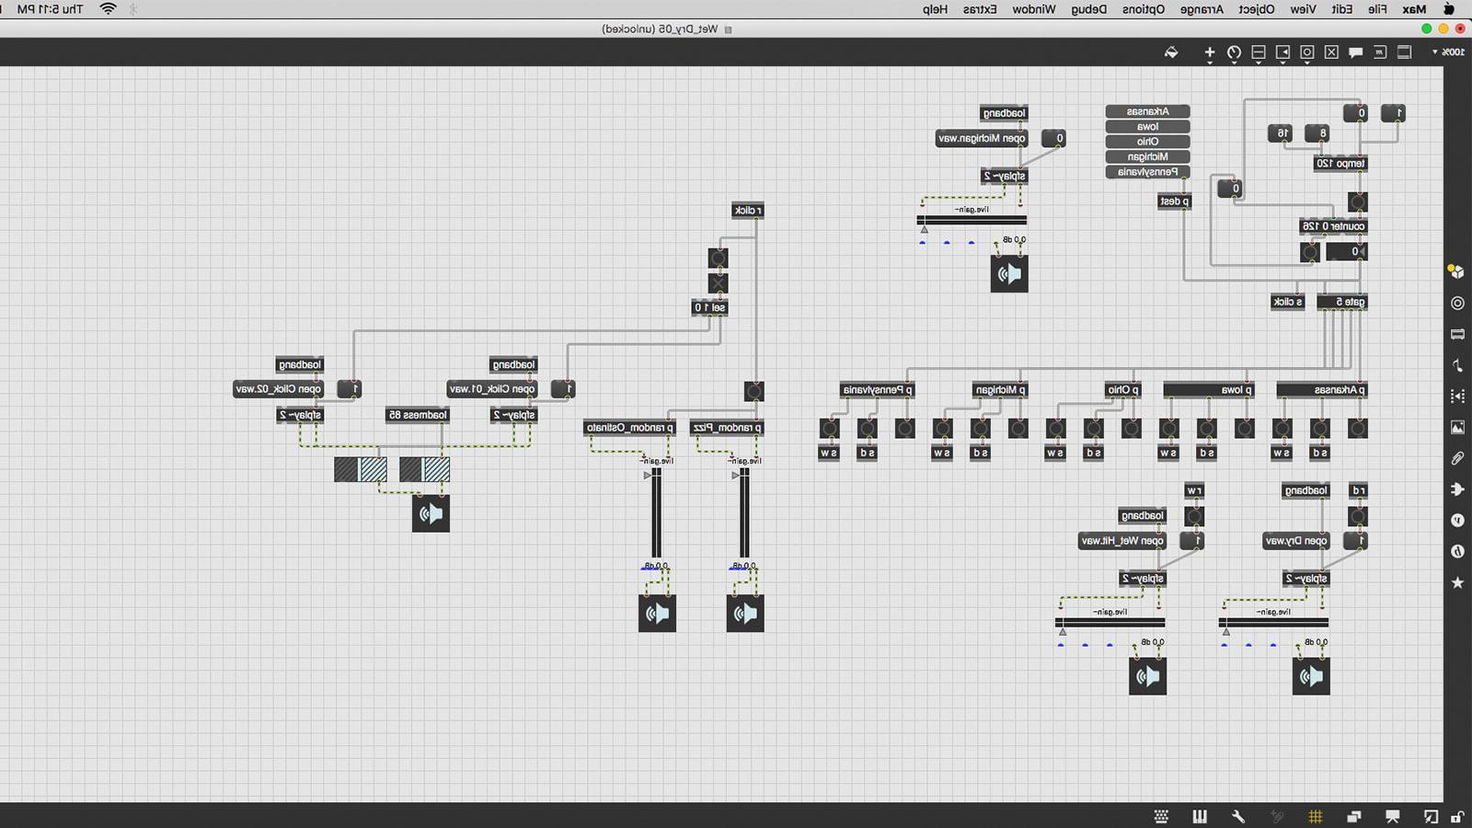Image resolution: width=1472 pixels, height=828 pixels.
Task: Expand the dial objects dropdown
Action: pyautogui.click(x=1234, y=54)
